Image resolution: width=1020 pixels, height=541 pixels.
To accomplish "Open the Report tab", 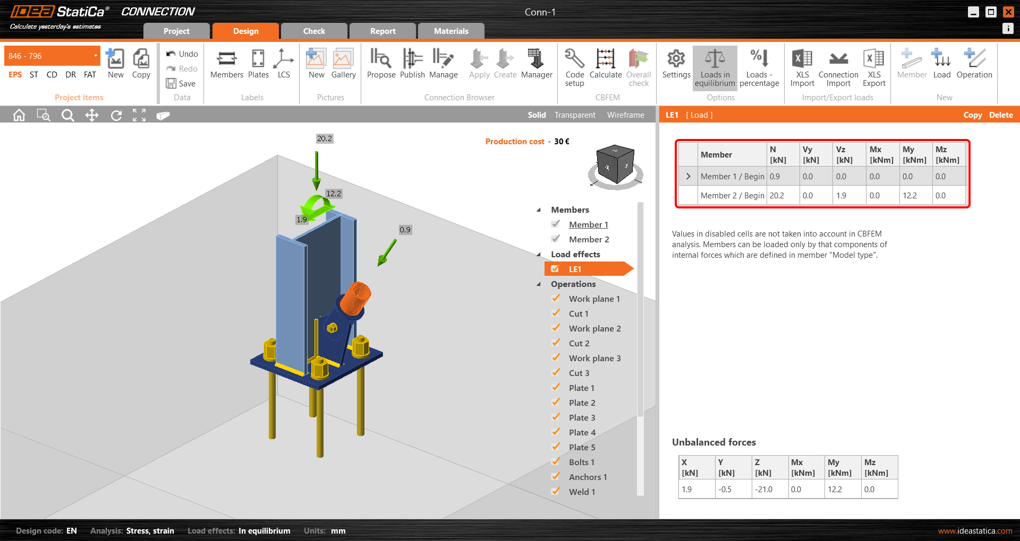I will pyautogui.click(x=382, y=31).
